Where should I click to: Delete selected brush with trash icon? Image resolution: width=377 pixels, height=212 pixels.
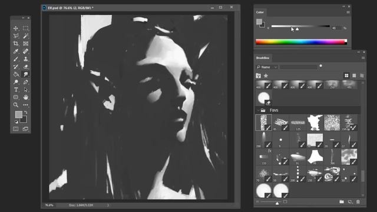[358, 202]
